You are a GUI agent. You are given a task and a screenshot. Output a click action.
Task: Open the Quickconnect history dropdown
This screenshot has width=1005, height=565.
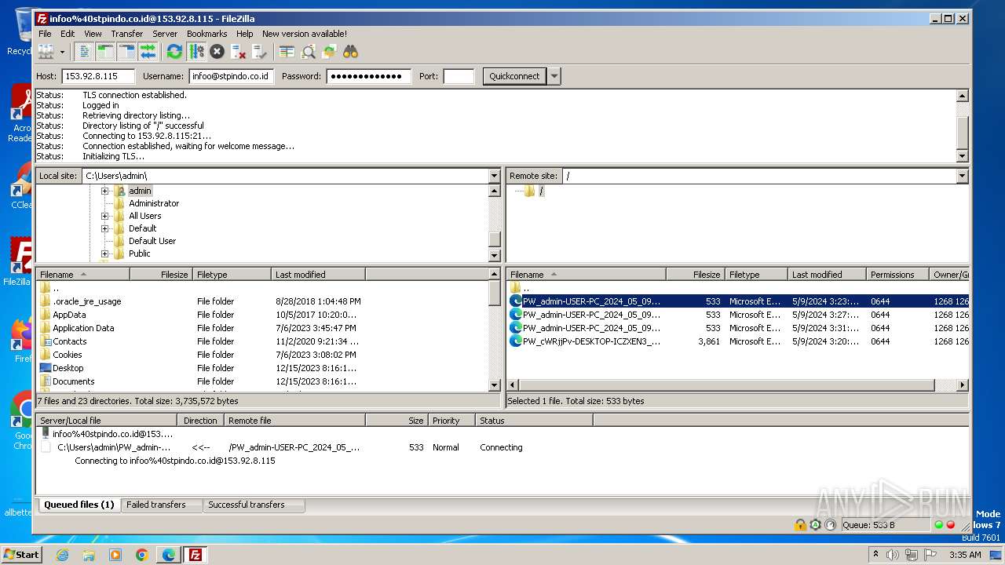554,76
